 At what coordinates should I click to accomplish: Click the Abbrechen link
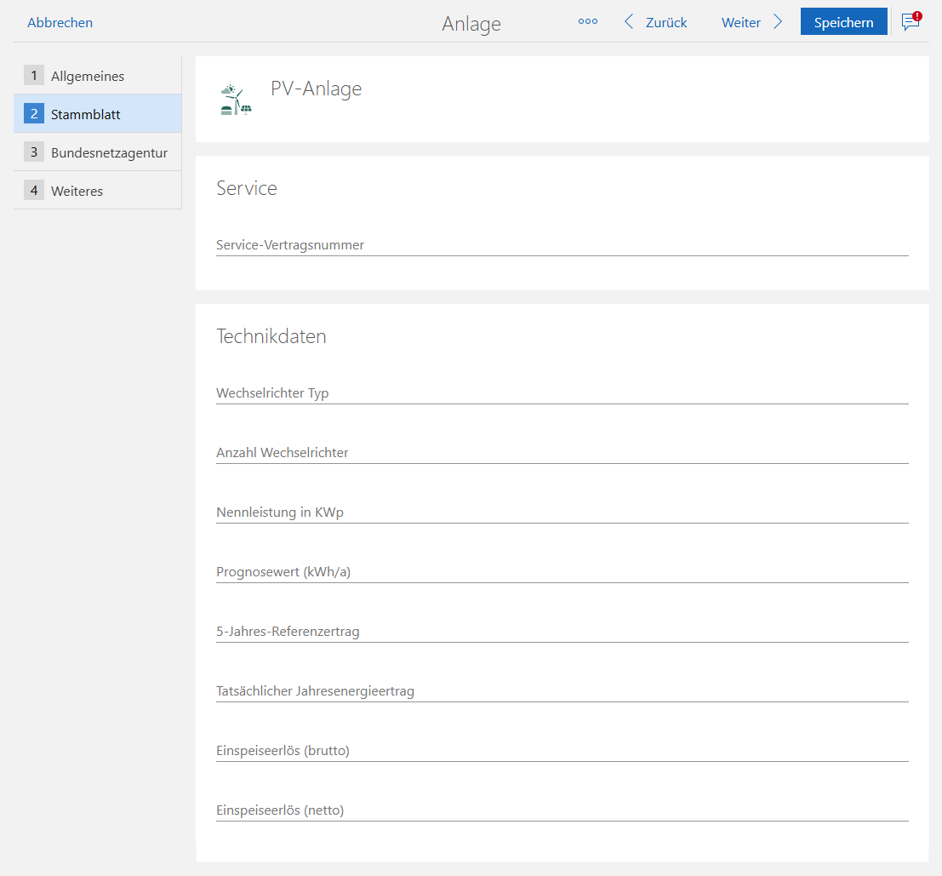[60, 23]
